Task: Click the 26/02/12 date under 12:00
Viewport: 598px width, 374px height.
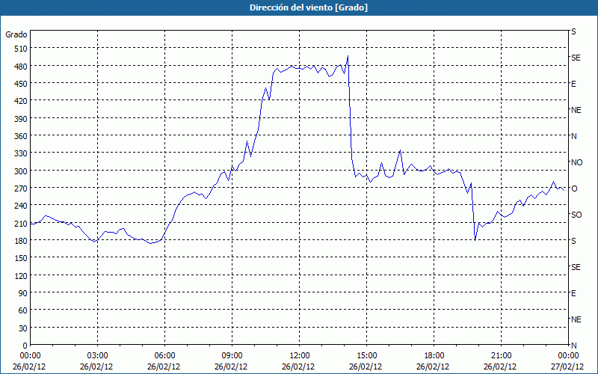Action: [298, 367]
